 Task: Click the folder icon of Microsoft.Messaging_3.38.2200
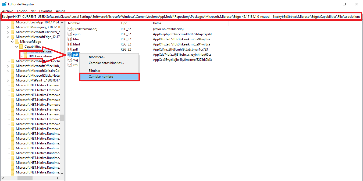[13, 27]
